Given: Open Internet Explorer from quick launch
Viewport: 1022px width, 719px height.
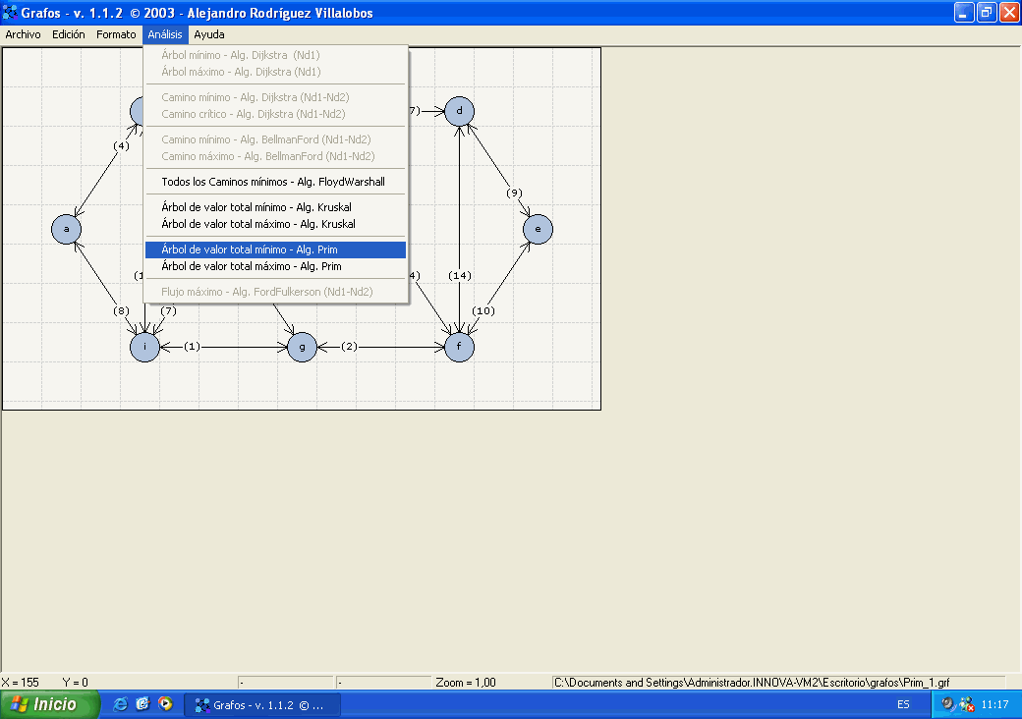Looking at the screenshot, I should tap(121, 704).
